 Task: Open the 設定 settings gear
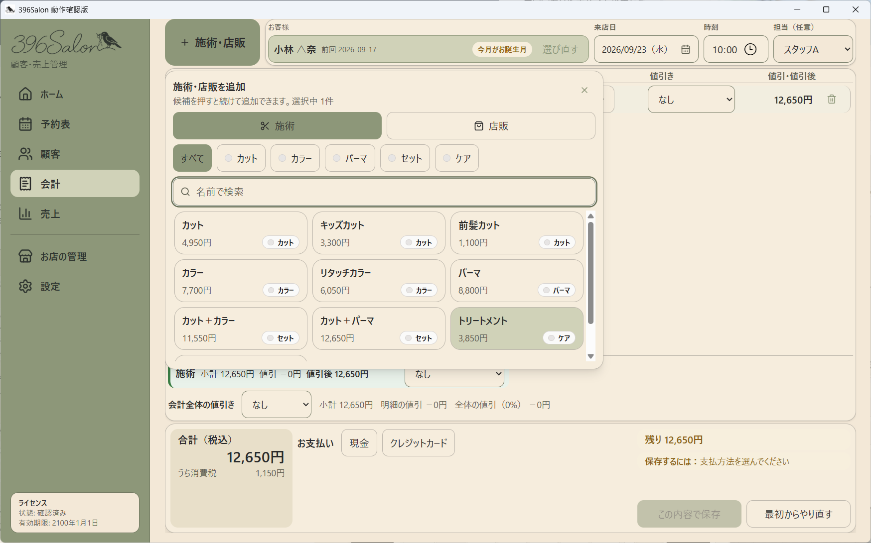click(75, 286)
